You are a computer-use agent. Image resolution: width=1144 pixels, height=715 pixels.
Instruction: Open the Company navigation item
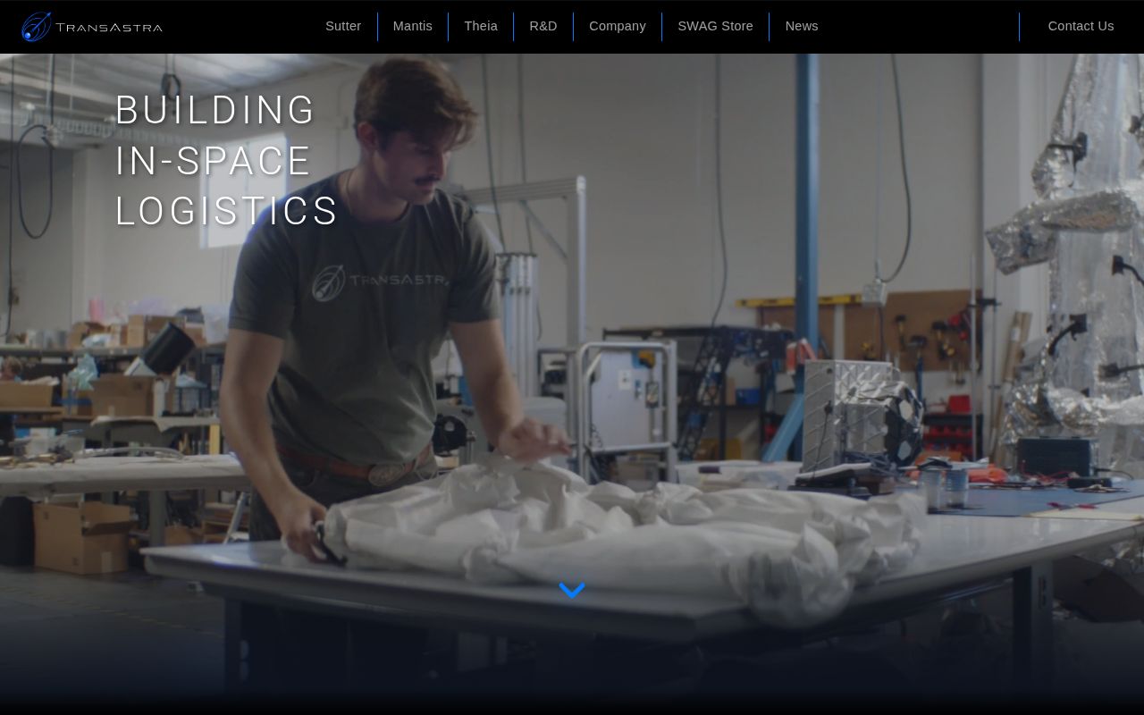tap(618, 26)
